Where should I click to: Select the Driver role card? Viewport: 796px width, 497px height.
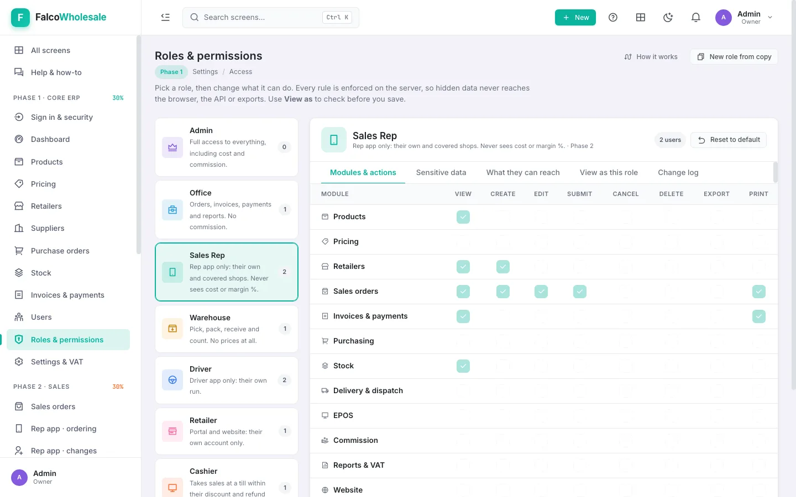pyautogui.click(x=227, y=380)
